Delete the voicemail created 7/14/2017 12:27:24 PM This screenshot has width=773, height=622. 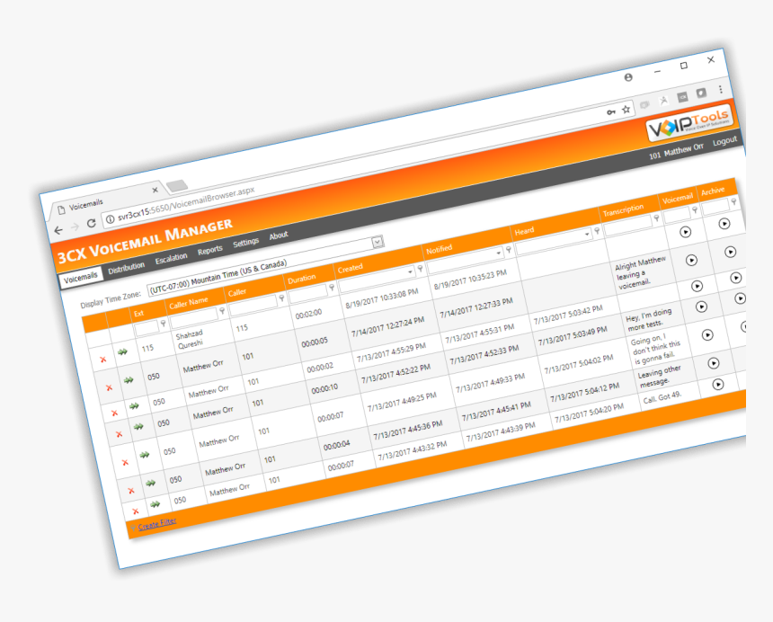click(110, 387)
